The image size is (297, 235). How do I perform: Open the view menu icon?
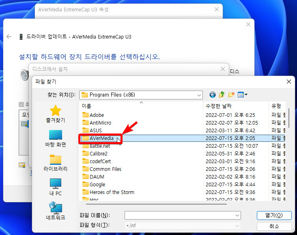(242, 95)
